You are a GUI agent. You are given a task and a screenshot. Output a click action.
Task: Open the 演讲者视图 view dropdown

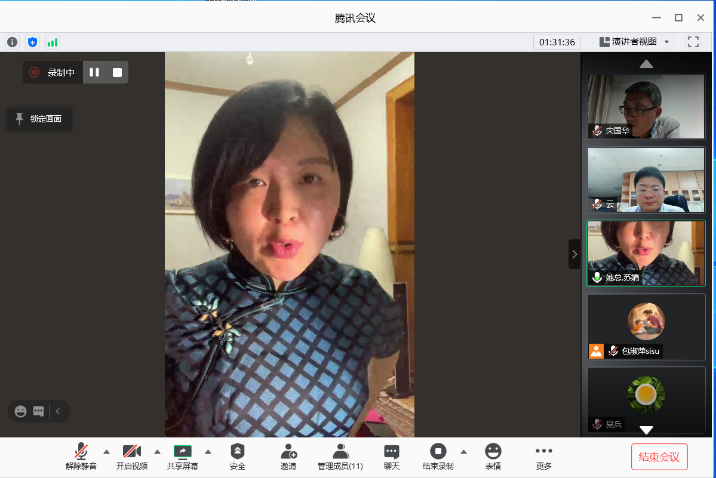pos(634,42)
